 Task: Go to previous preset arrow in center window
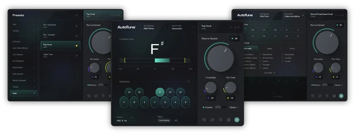pyautogui.click(x=231, y=27)
